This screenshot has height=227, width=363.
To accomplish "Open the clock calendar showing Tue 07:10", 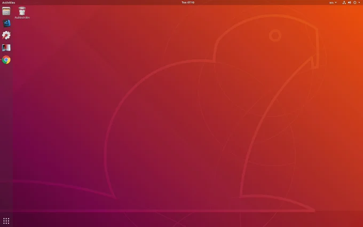I will [188, 3].
